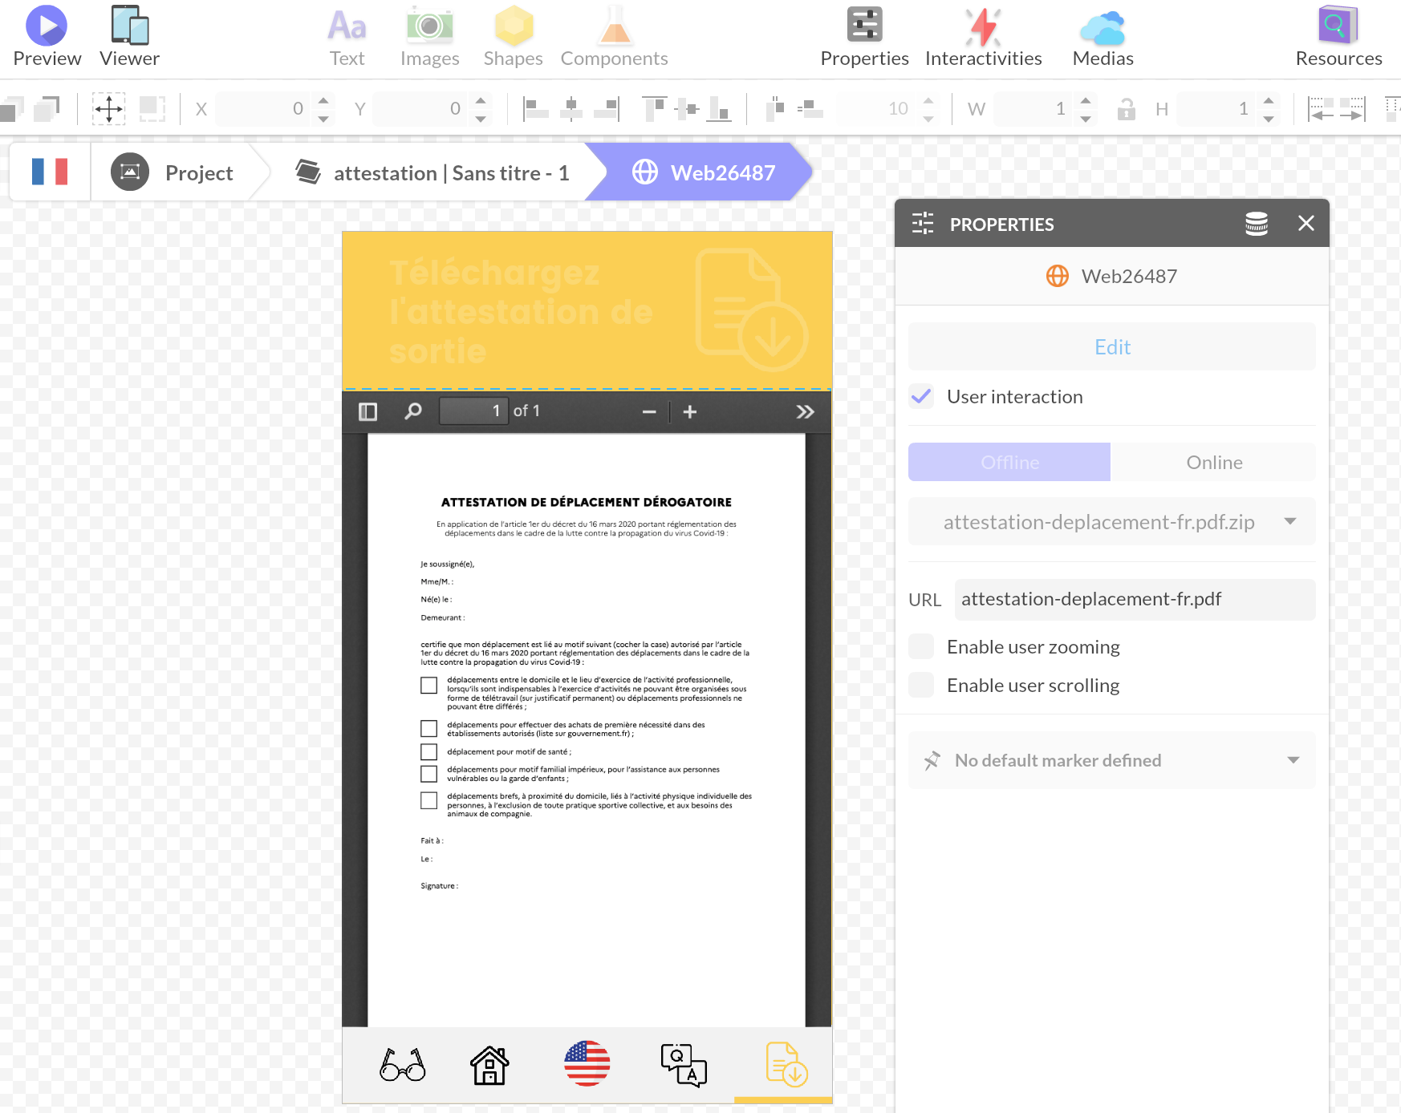The width and height of the screenshot is (1401, 1113).
Task: Align objects horizontal center
Action: pyautogui.click(x=571, y=108)
